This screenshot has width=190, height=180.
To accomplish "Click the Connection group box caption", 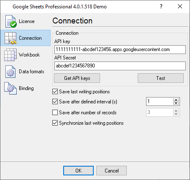I will 67,33.
